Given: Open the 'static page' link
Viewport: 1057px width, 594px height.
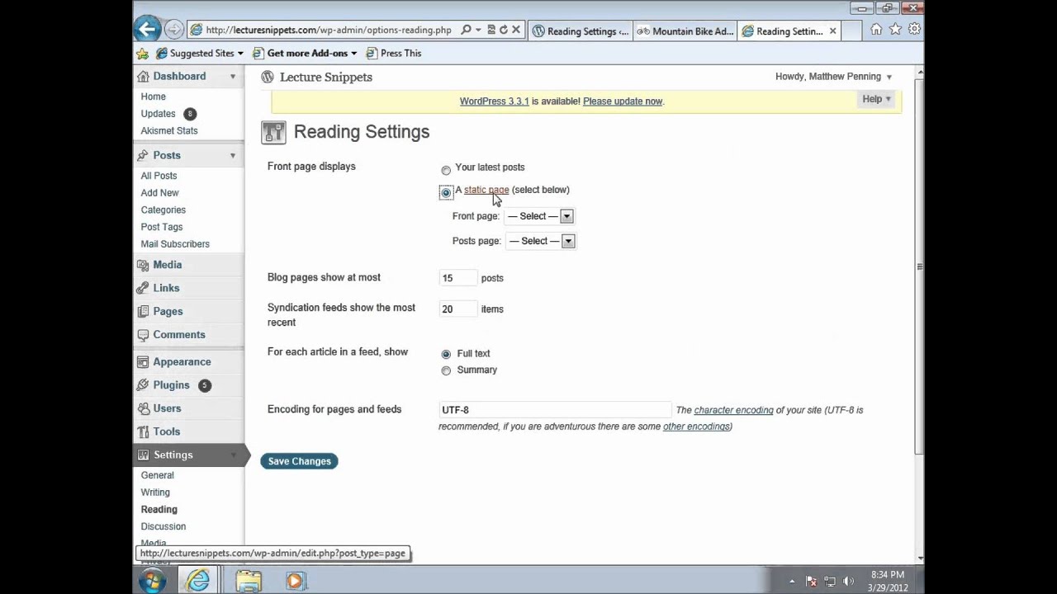Looking at the screenshot, I should click(486, 190).
